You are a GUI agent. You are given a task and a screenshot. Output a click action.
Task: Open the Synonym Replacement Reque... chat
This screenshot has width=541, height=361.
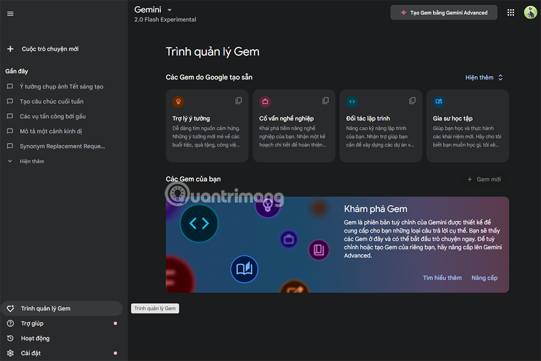[x=62, y=146]
